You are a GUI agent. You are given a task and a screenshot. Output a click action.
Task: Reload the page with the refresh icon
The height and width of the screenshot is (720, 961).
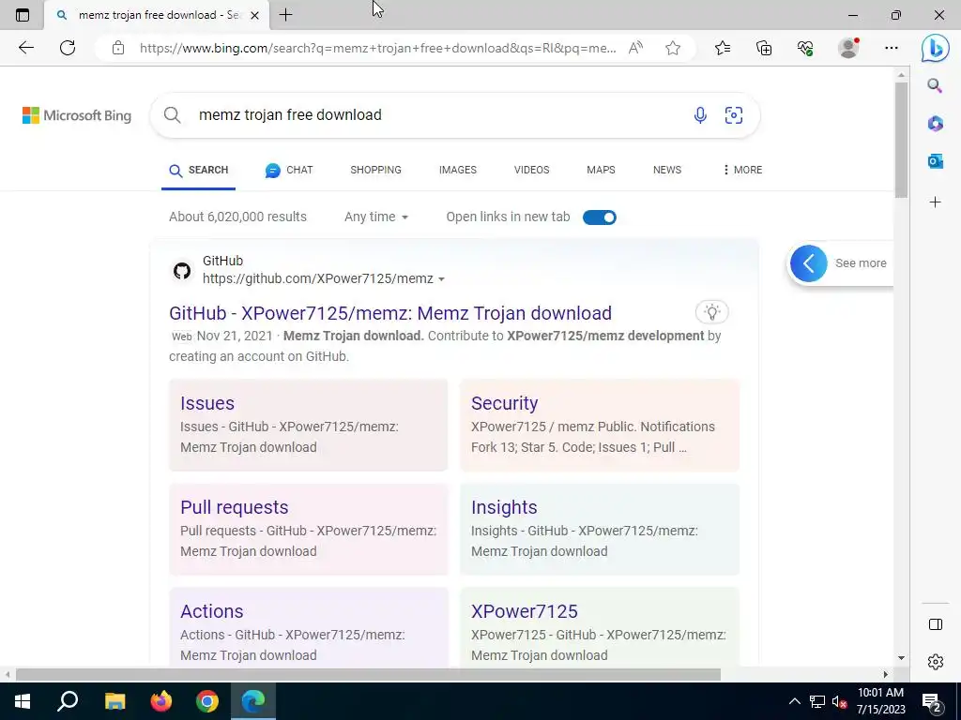[68, 48]
